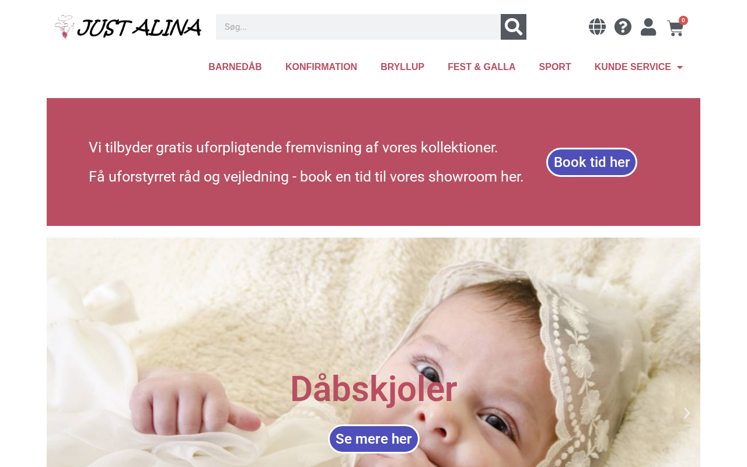View the shopping cart icon
Screen dimensions: 747x467
point(675,28)
